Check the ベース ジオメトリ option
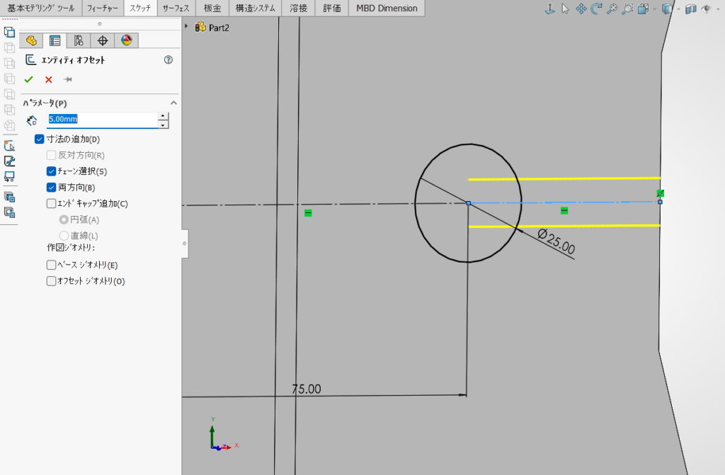 tap(51, 265)
